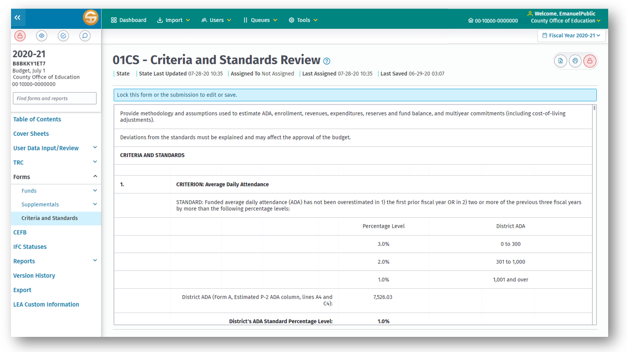Click the Find forms and reports search field
Viewport: 627px width, 352px height.
tap(54, 98)
